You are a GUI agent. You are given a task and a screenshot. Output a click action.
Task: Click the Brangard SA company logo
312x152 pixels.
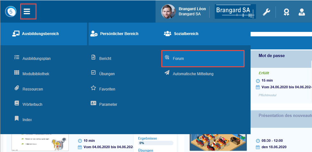[235, 11]
